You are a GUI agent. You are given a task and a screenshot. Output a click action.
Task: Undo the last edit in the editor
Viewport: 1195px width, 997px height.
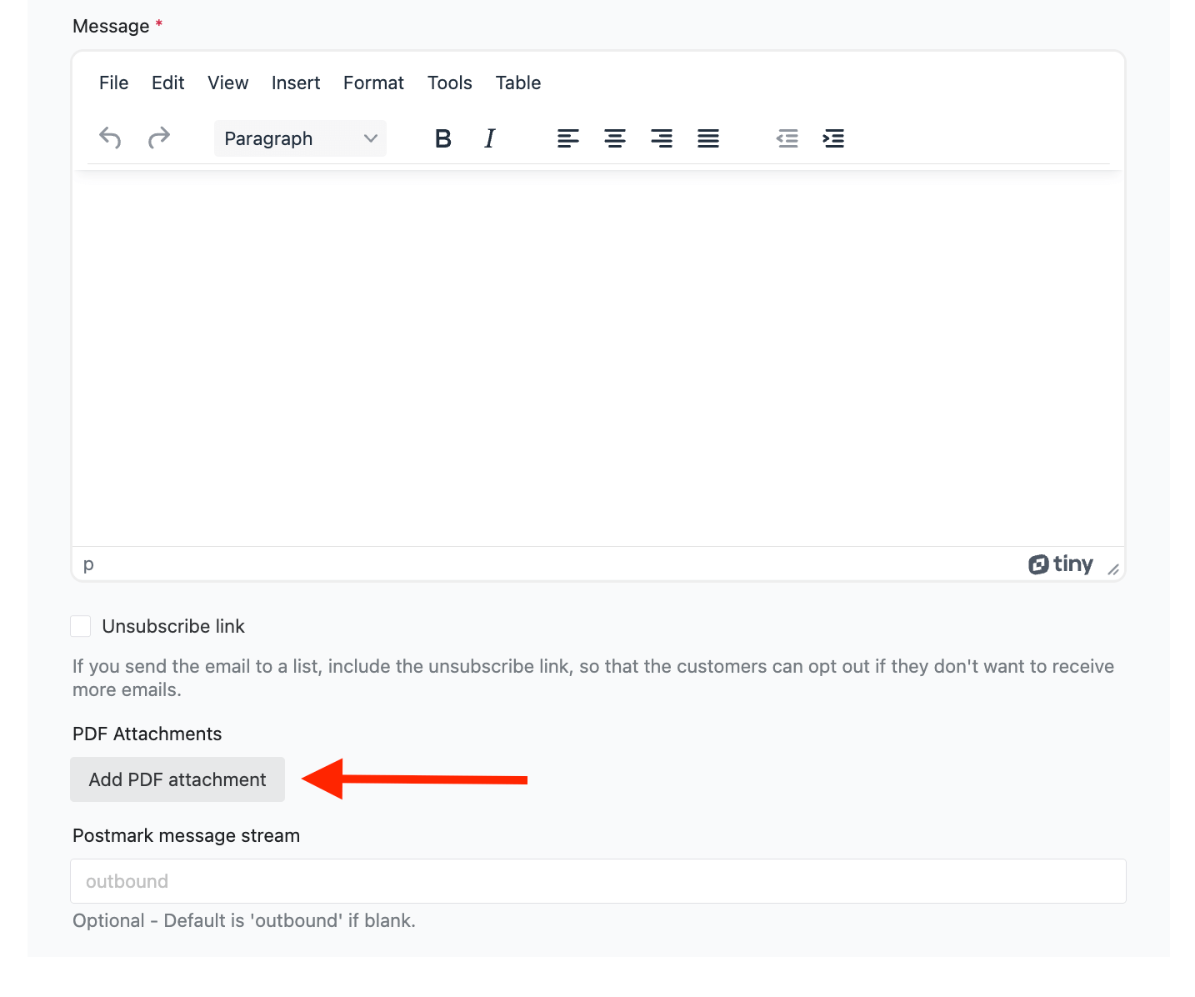(x=110, y=138)
